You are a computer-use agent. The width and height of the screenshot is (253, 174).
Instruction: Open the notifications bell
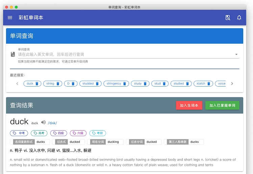239,18
